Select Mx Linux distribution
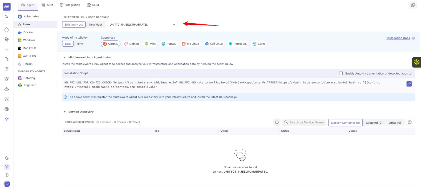 190,44
